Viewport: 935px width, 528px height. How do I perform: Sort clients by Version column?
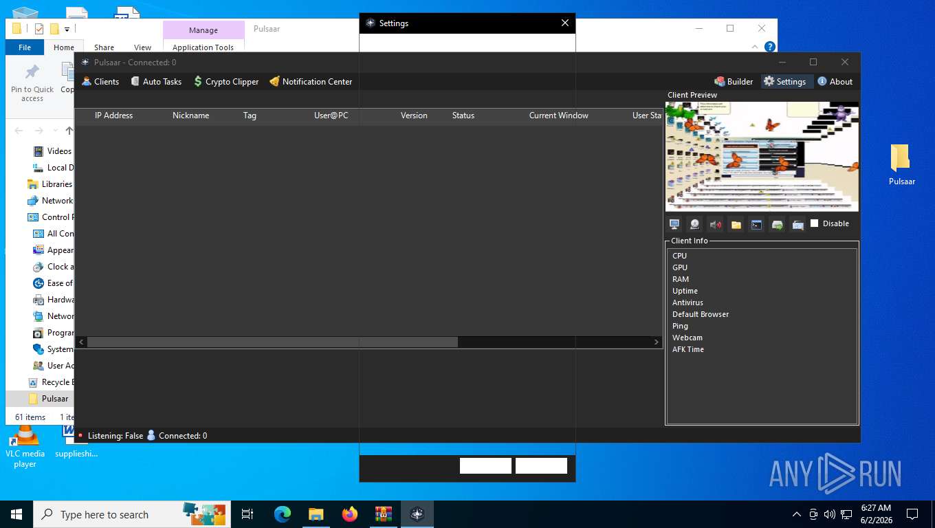tap(414, 115)
